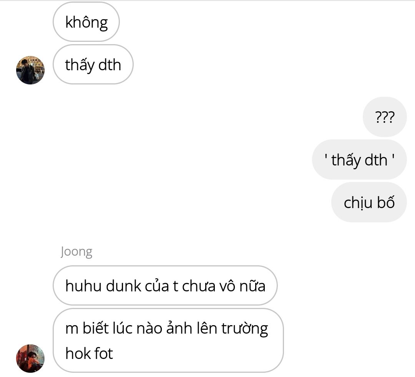Select the "huhu dunk của t chưa vô nữa" message

coord(165,286)
